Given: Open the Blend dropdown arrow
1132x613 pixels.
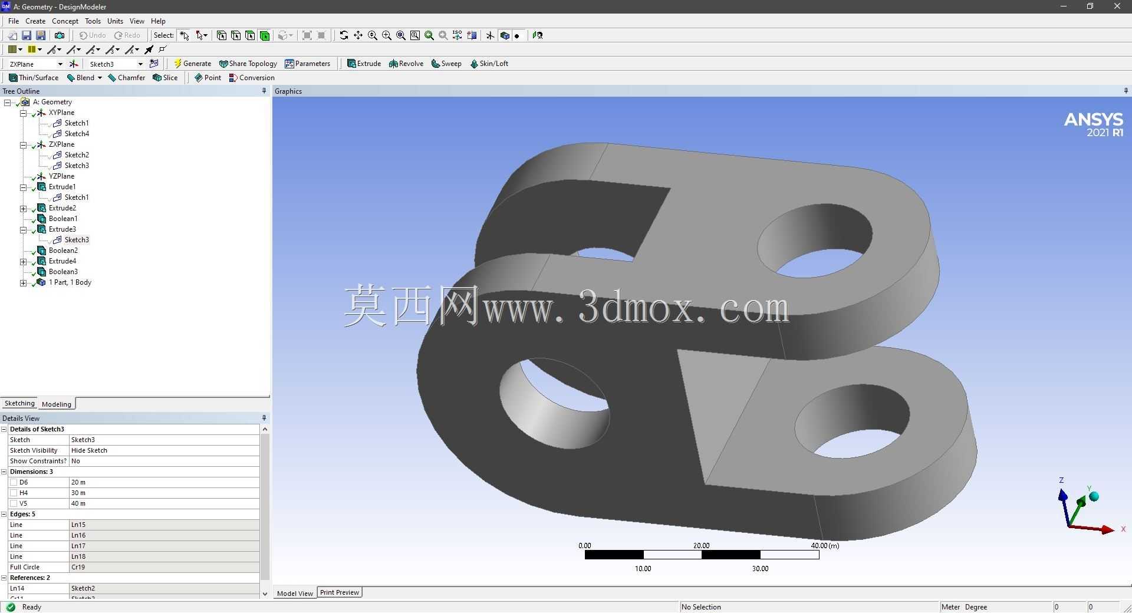Looking at the screenshot, I should click(x=100, y=78).
